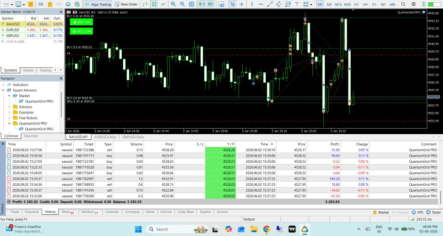Close the Market Watch panel
The height and width of the screenshot is (236, 443).
click(x=61, y=12)
